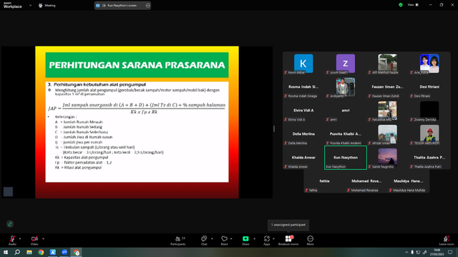Unmute the microphone with the Audio icon
Image resolution: width=458 pixels, height=257 pixels.
click(12, 240)
